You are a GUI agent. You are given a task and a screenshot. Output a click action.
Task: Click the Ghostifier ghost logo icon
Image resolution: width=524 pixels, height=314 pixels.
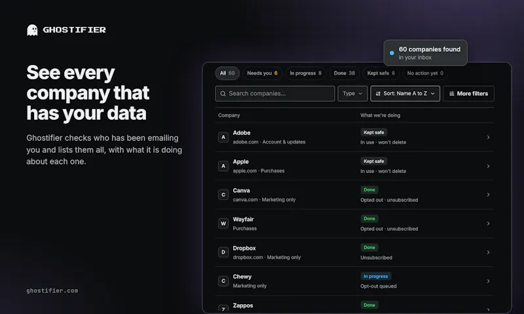pyautogui.click(x=32, y=30)
